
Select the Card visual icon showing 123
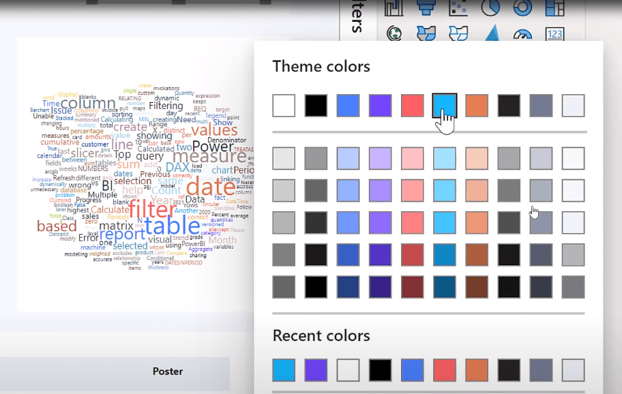(x=554, y=34)
